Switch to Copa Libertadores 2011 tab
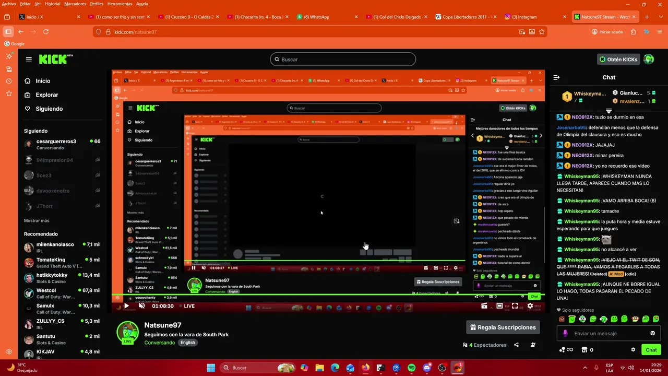Image resolution: width=668 pixels, height=376 pixels. click(465, 17)
